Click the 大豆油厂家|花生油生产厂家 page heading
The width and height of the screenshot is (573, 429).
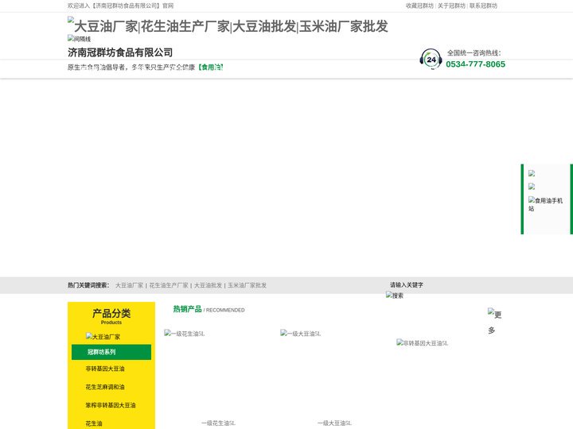(231, 26)
